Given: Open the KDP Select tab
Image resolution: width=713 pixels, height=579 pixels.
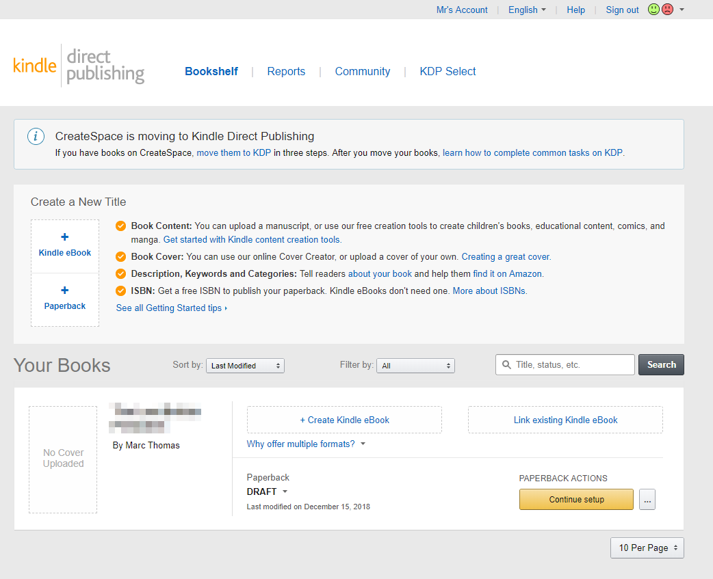Looking at the screenshot, I should coord(448,71).
